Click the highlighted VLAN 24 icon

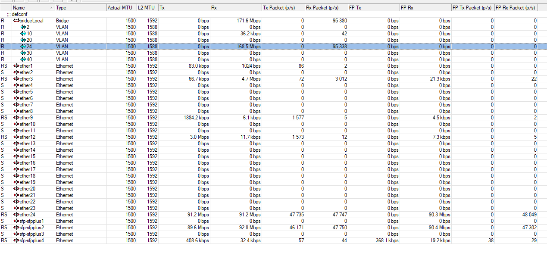(23, 47)
